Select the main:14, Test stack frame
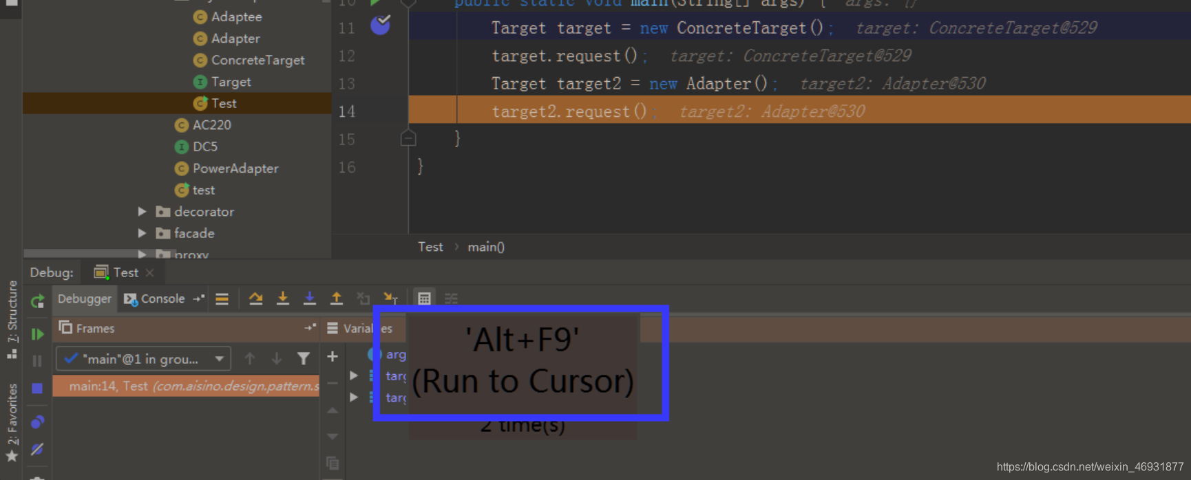The height and width of the screenshot is (480, 1191). (186, 386)
